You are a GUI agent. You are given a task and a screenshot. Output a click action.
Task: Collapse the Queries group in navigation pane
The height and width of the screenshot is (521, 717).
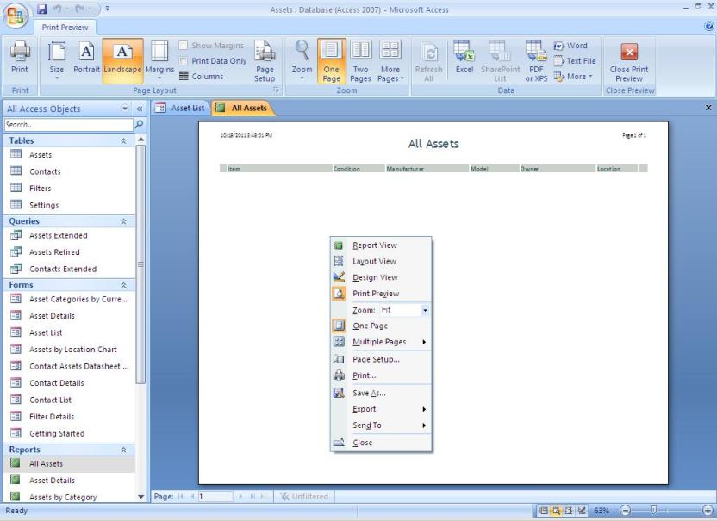(122, 220)
